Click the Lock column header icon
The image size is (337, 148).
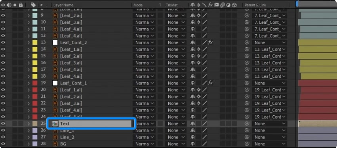[21, 5]
